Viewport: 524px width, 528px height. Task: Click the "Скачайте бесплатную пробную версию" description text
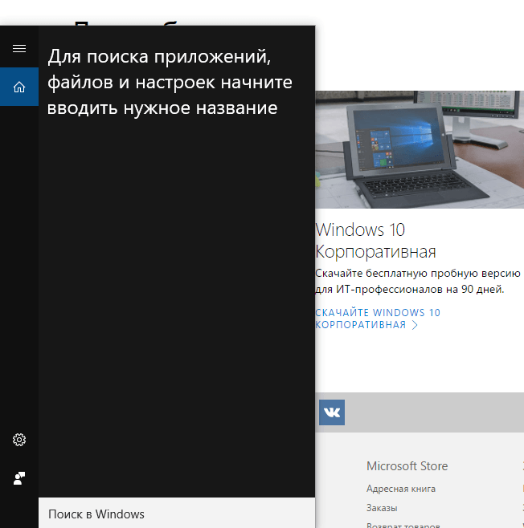(418, 281)
